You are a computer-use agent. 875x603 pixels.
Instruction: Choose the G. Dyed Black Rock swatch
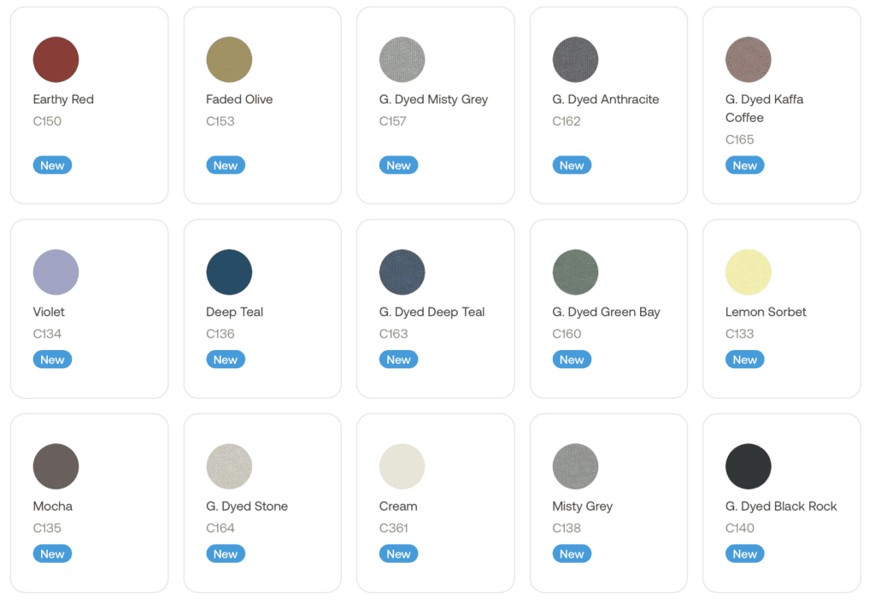[748, 466]
